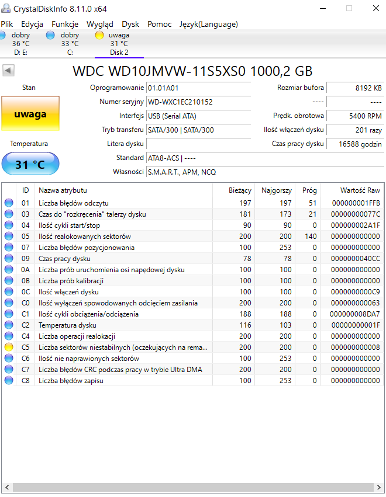This screenshot has width=386, height=497.
Task: Click scroll-right arrow of horizontal scrollbar
Action: (x=378, y=487)
